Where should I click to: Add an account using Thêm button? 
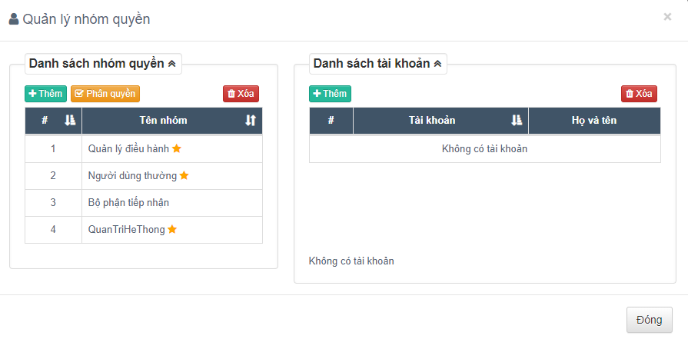pos(330,94)
